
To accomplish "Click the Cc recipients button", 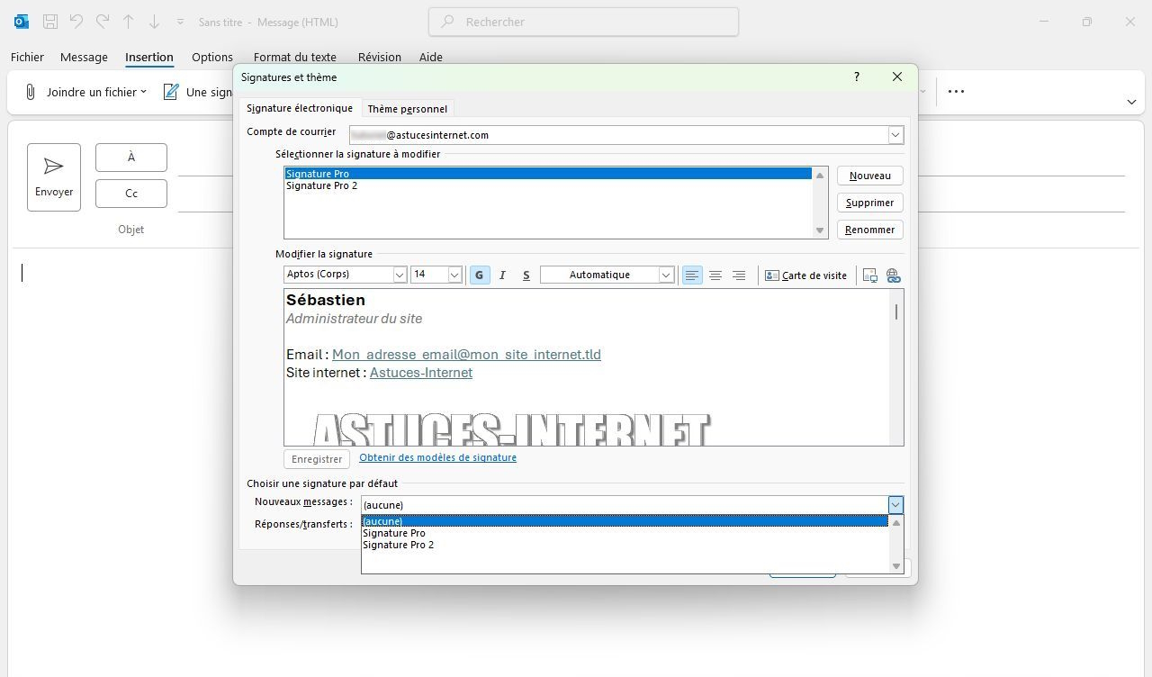I will tap(131, 194).
